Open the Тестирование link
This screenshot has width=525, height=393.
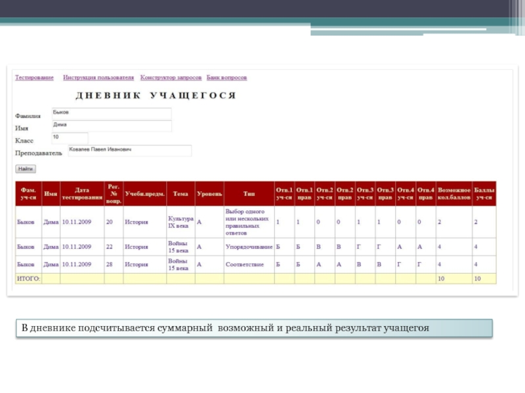[x=34, y=77]
